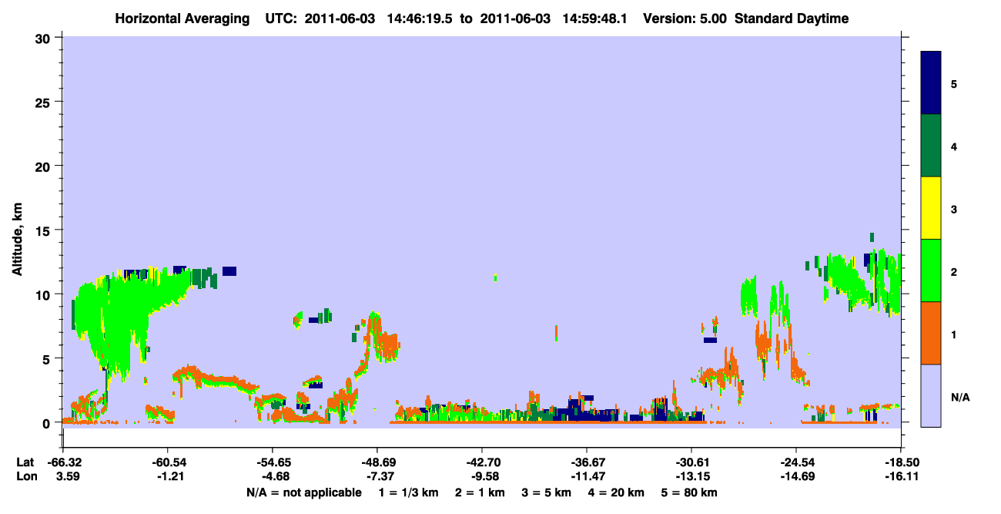Click latitude value -42.70
This screenshot has width=1001, height=514.
pyautogui.click(x=482, y=462)
